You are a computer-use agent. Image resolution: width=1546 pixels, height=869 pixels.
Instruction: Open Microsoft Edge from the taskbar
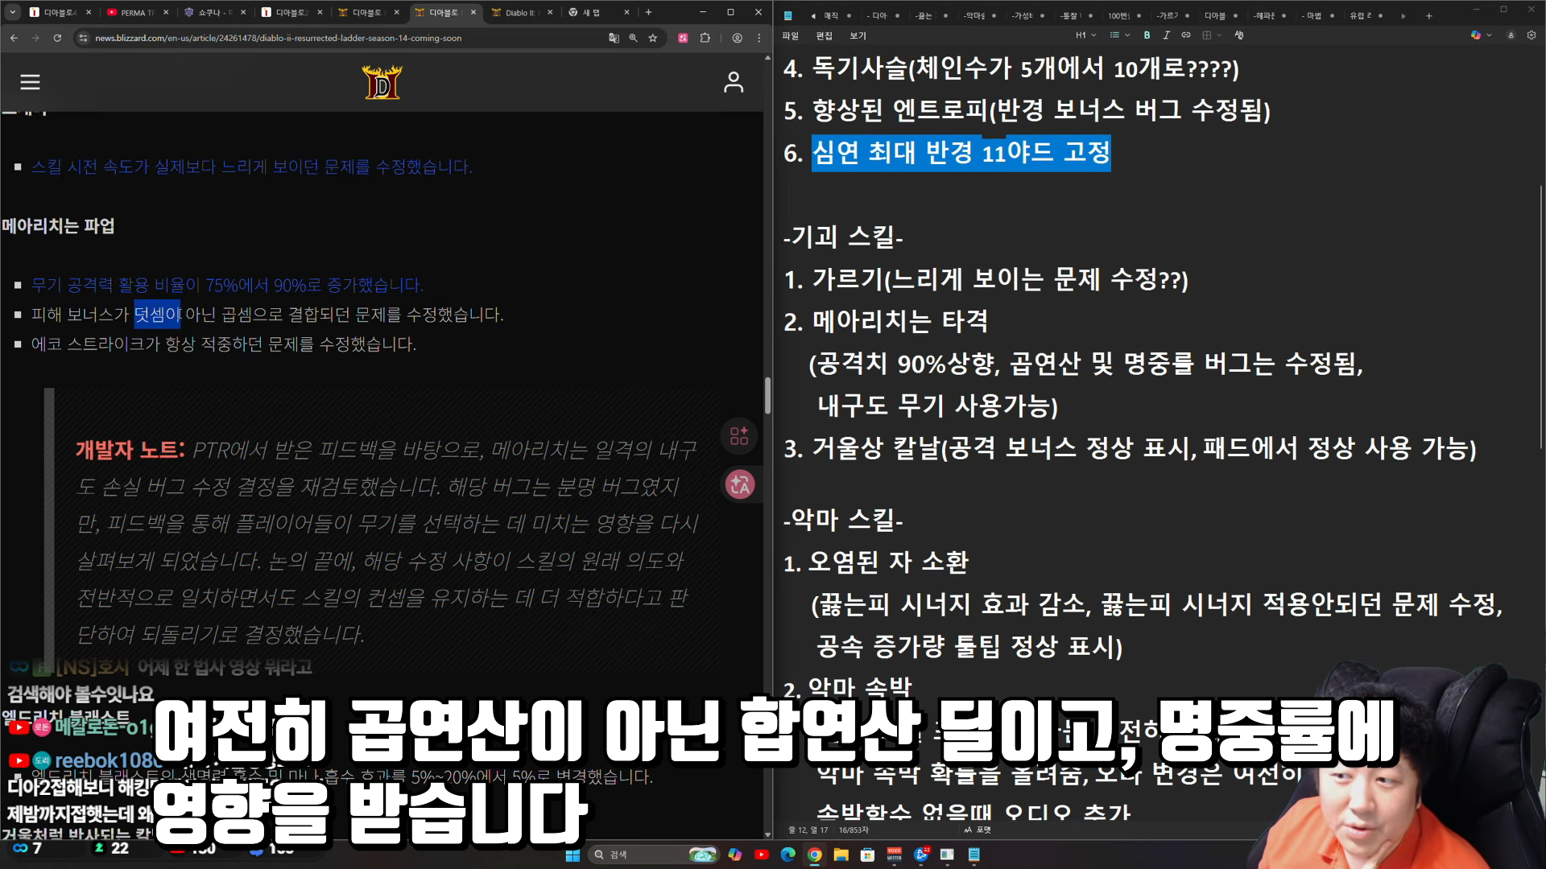[x=787, y=855]
